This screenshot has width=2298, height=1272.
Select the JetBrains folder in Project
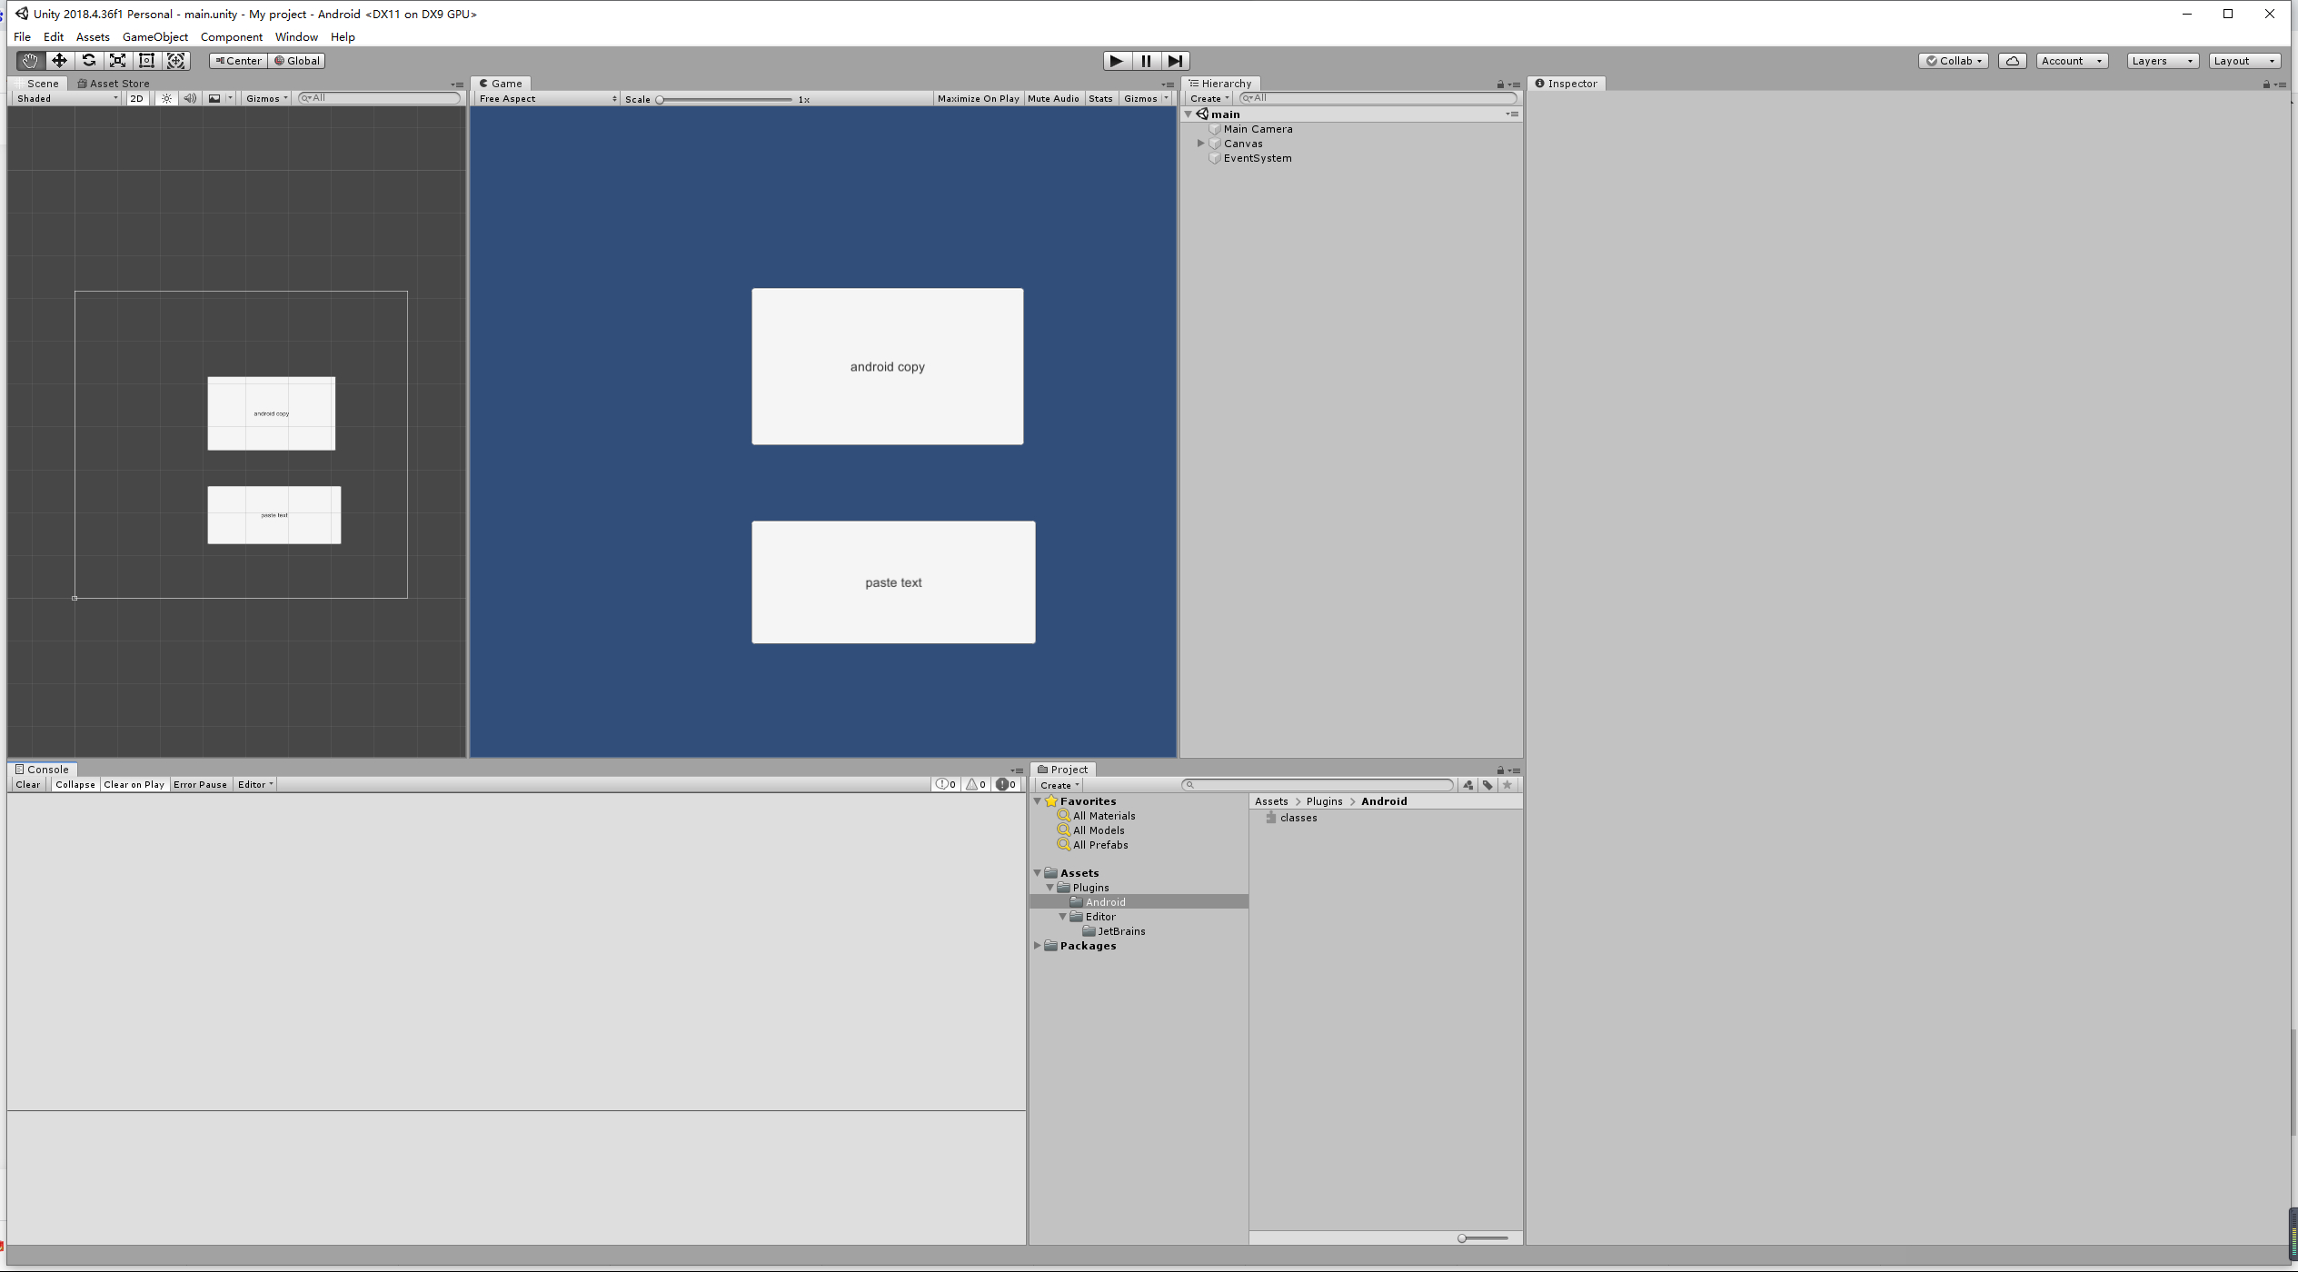(x=1120, y=931)
